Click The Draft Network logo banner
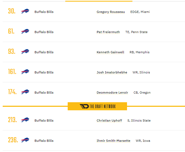The width and height of the screenshot is (185, 152). click(97, 106)
